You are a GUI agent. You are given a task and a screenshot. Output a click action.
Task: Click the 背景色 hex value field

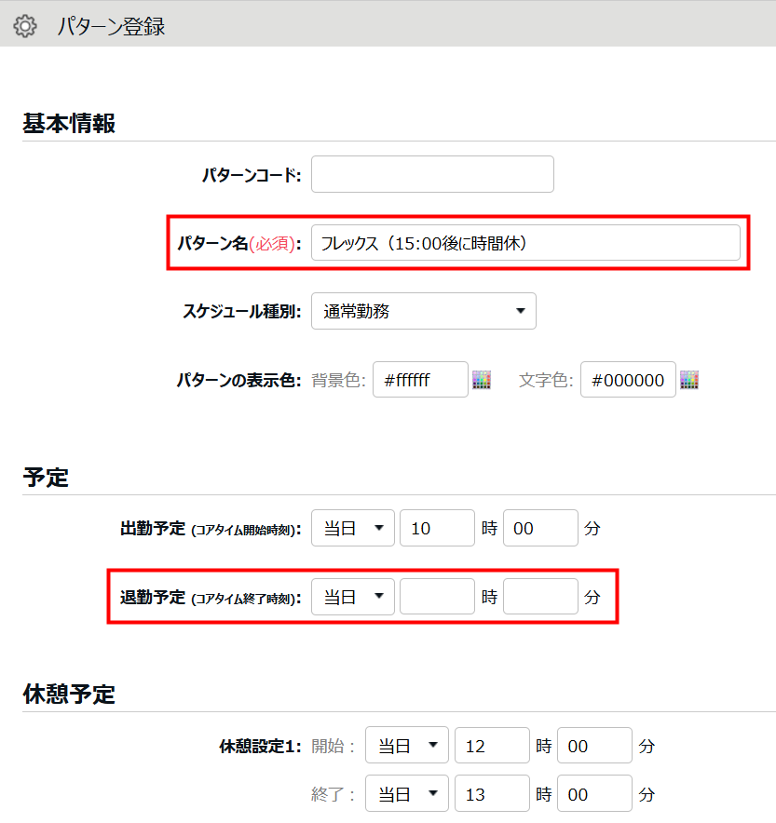pyautogui.click(x=420, y=380)
